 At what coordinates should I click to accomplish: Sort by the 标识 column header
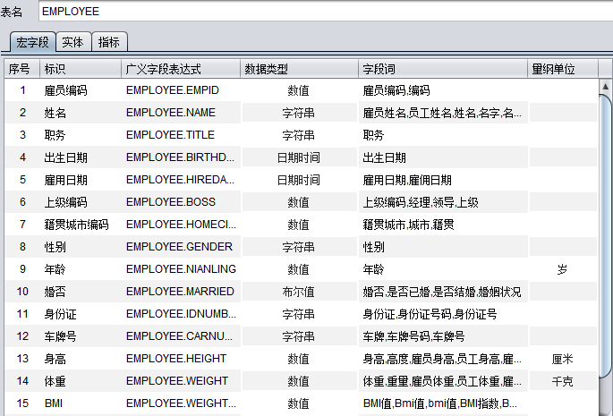click(80, 69)
